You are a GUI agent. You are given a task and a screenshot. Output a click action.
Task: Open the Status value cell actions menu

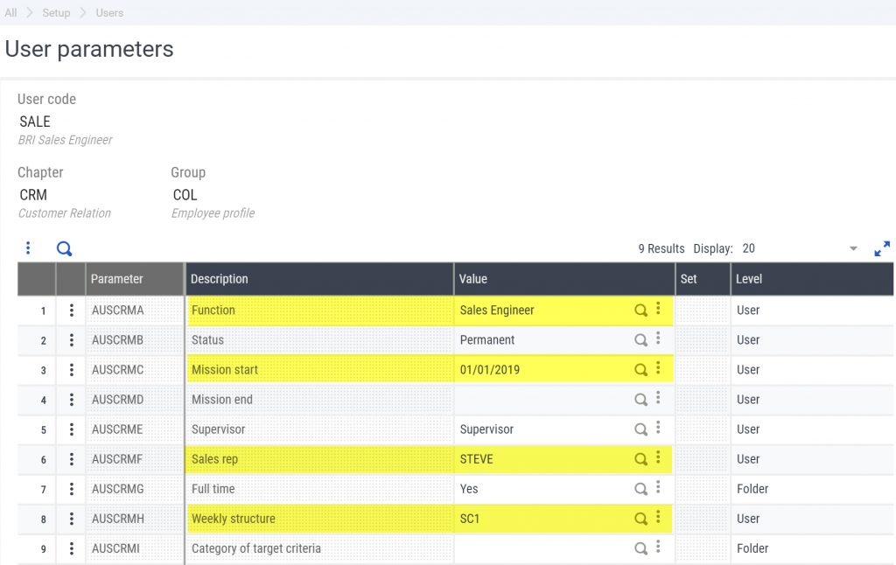click(x=658, y=339)
